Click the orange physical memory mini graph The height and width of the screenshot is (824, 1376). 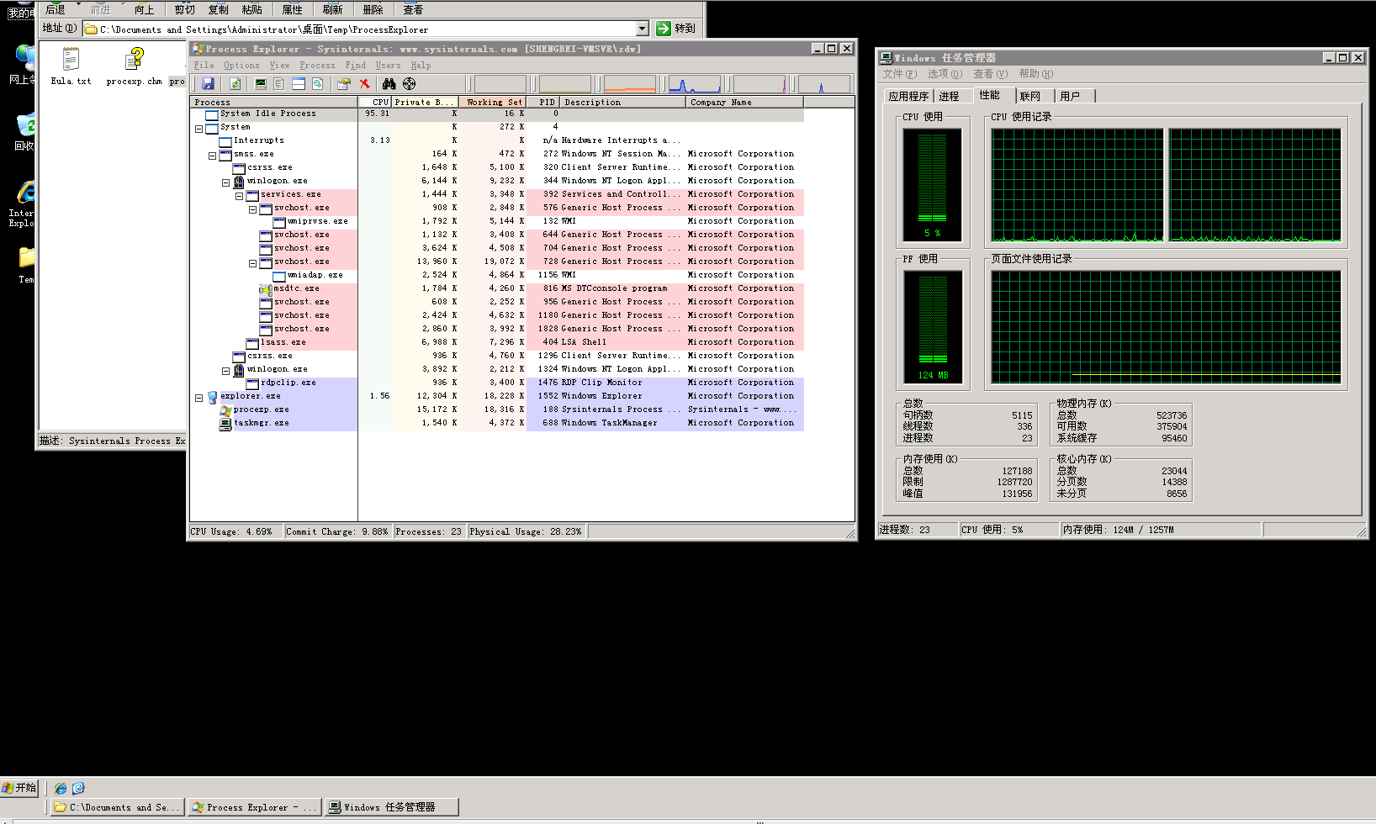[630, 84]
